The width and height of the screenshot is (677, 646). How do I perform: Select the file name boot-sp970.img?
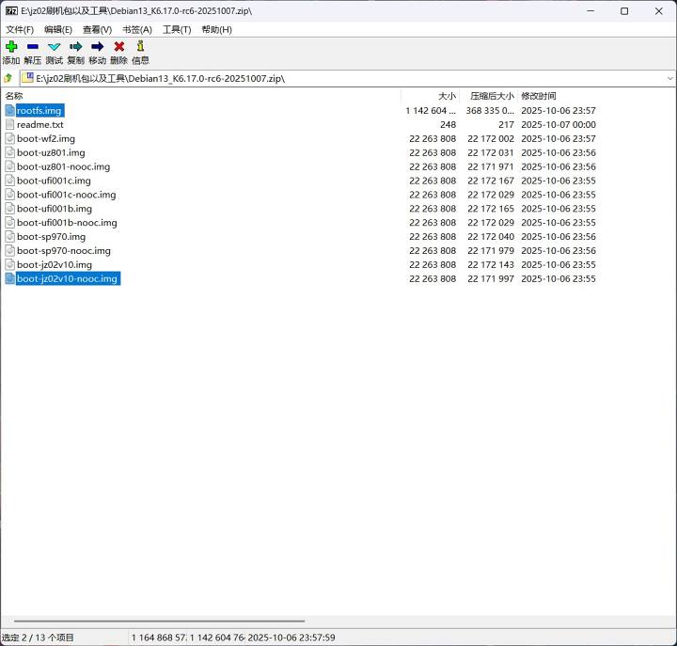pos(52,237)
